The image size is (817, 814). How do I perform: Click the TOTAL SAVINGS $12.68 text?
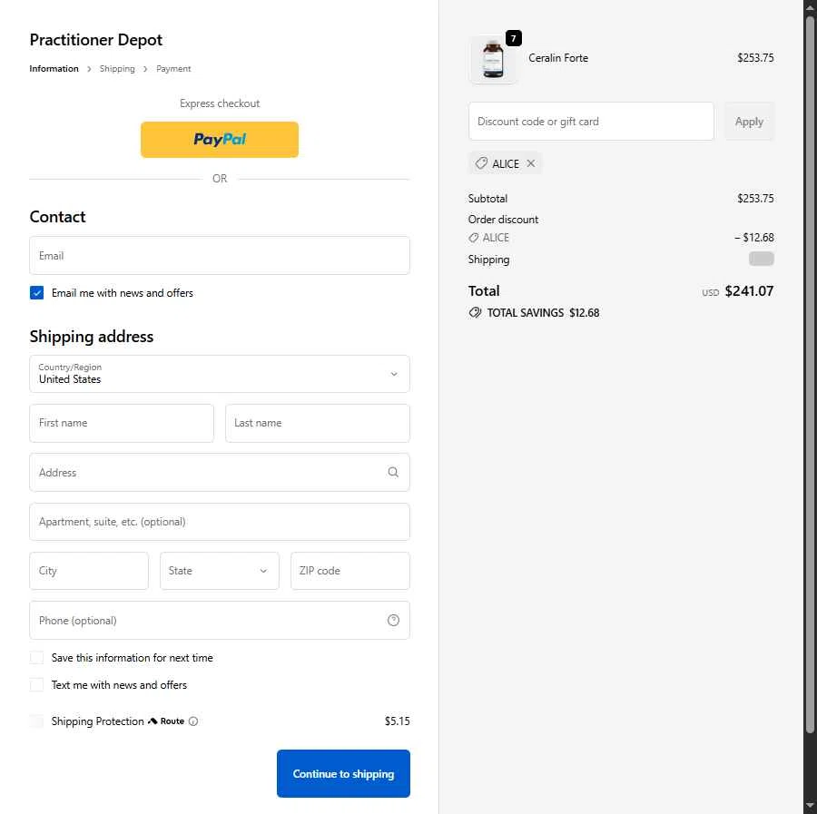(543, 313)
